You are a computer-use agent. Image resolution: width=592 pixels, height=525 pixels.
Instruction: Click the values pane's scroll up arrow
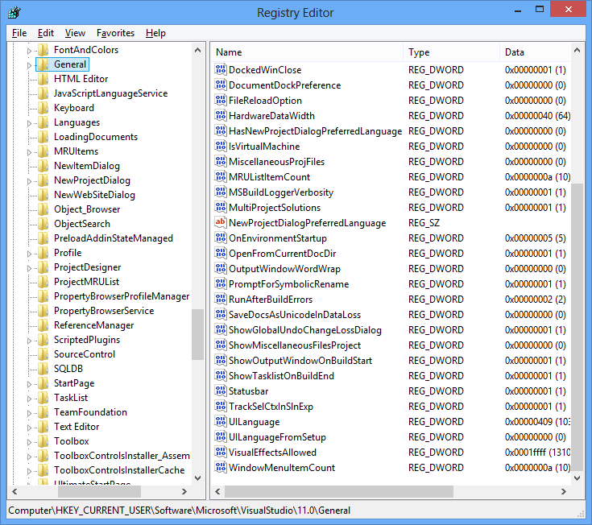[577, 50]
